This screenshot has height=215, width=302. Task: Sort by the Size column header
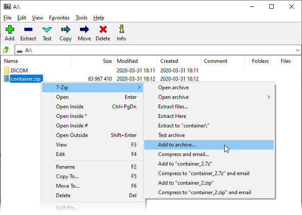click(x=93, y=61)
